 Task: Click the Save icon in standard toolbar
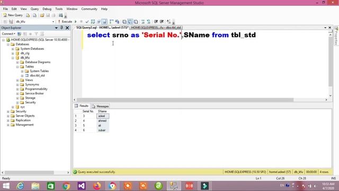(48, 15)
